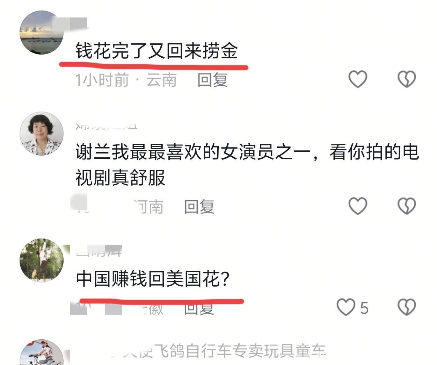
Task: Tap the 1小时前 · 云南 timestamp
Action: tap(126, 80)
